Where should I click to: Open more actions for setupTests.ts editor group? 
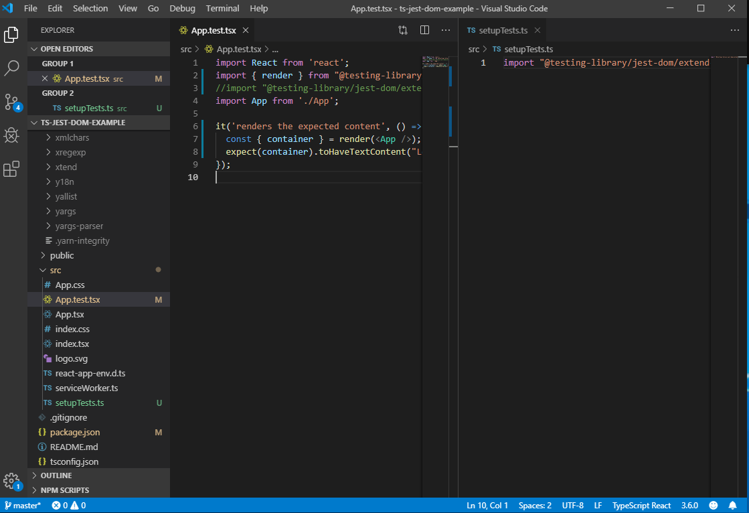pyautogui.click(x=735, y=30)
